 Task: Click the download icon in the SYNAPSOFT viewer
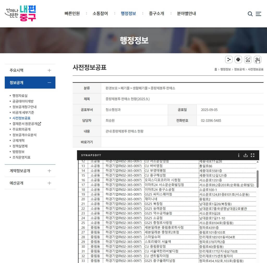(x=245, y=155)
